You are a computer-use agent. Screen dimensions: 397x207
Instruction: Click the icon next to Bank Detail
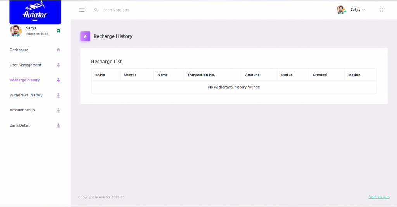[x=59, y=125]
